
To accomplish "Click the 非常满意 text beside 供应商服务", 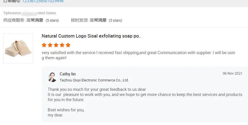I will 35,20.
